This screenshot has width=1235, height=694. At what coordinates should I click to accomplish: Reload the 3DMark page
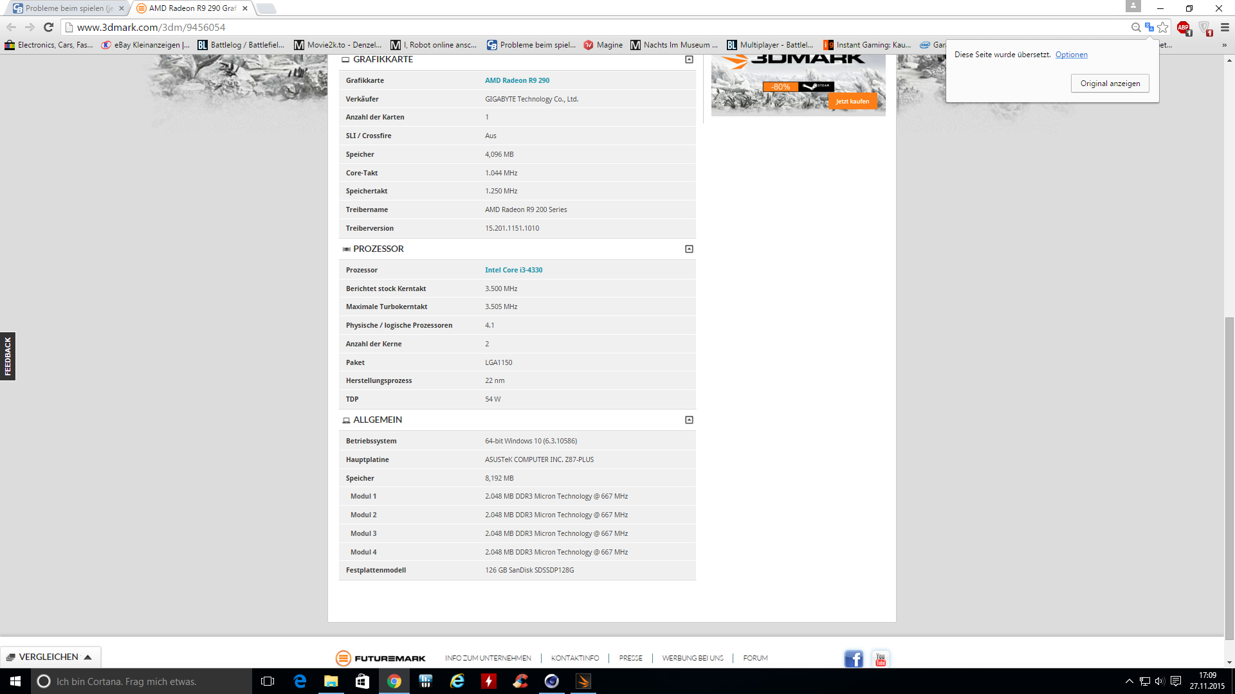click(48, 27)
